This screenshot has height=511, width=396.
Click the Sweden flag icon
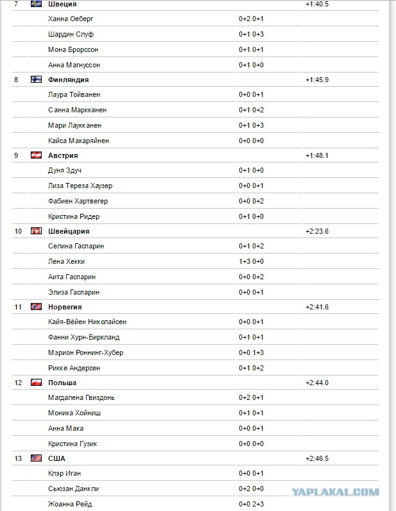[x=36, y=4]
